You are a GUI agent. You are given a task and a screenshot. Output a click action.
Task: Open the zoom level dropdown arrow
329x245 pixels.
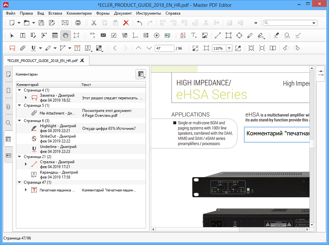pyautogui.click(x=229, y=48)
